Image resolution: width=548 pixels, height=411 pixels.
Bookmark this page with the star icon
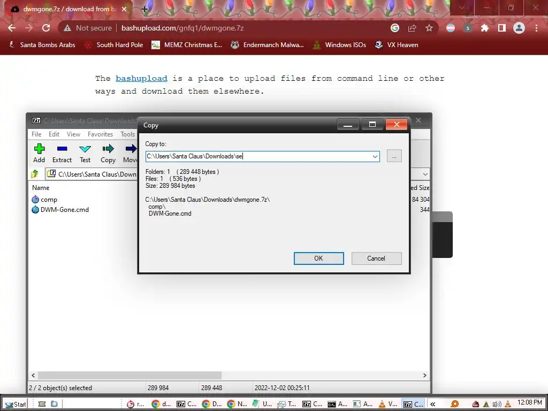[x=429, y=28]
